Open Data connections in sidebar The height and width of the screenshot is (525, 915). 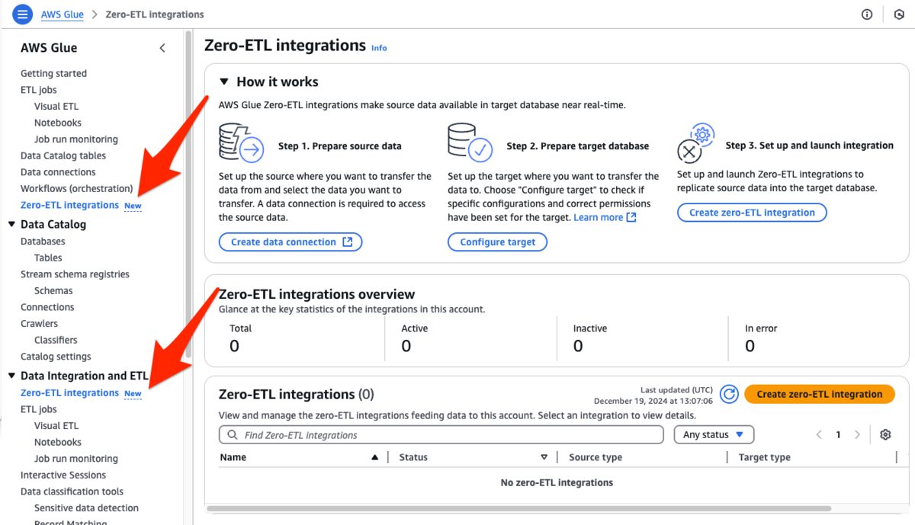[x=58, y=172]
